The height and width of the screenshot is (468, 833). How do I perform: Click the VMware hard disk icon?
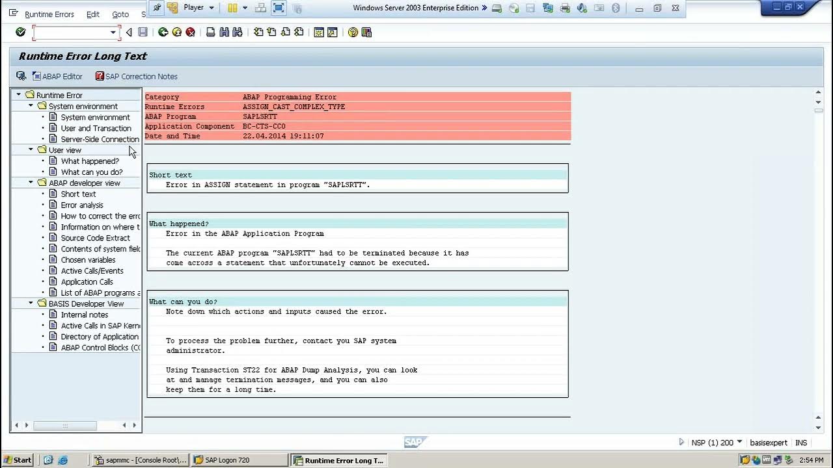pyautogui.click(x=497, y=8)
